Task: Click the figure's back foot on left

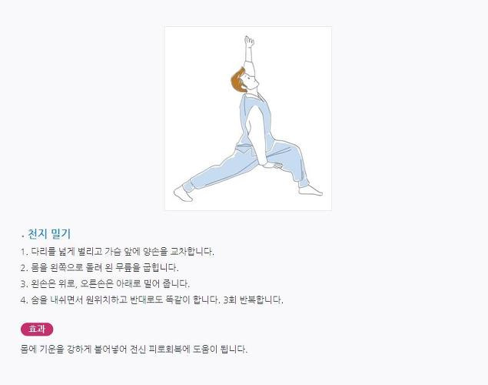Action: 183,193
